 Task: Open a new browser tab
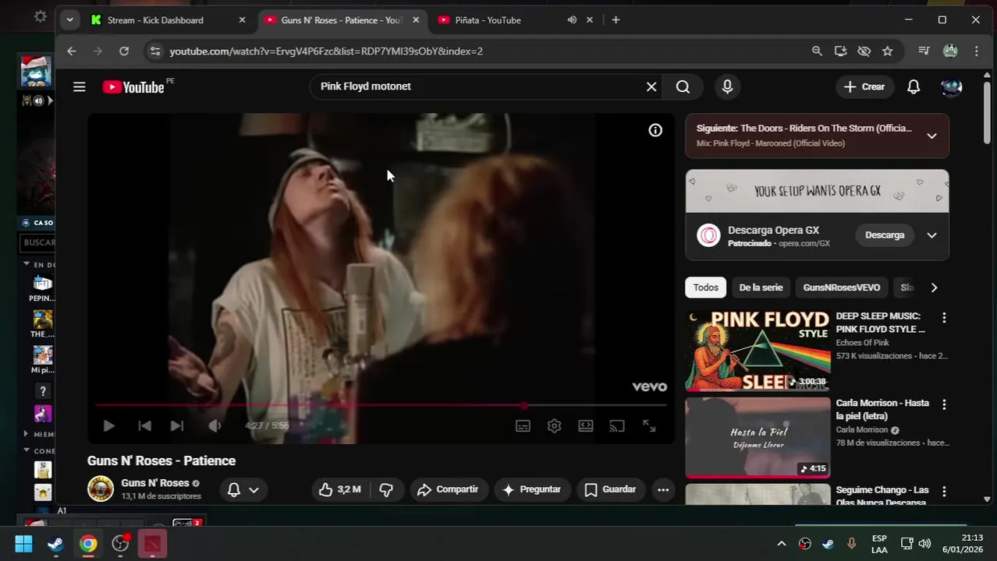(616, 19)
